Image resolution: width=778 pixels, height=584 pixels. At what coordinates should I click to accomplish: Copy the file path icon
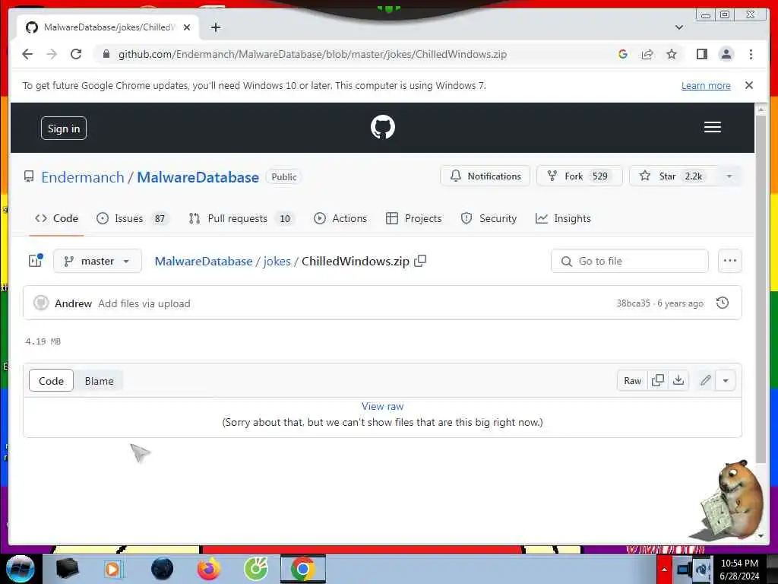tap(420, 261)
